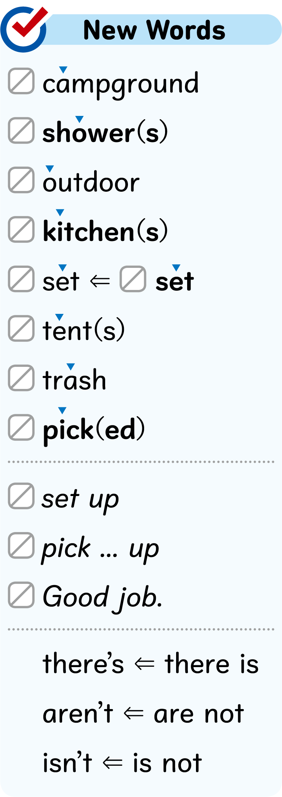The height and width of the screenshot is (797, 282).
Task: Mark Good job. phrase checkbox
Action: [x=21, y=595]
